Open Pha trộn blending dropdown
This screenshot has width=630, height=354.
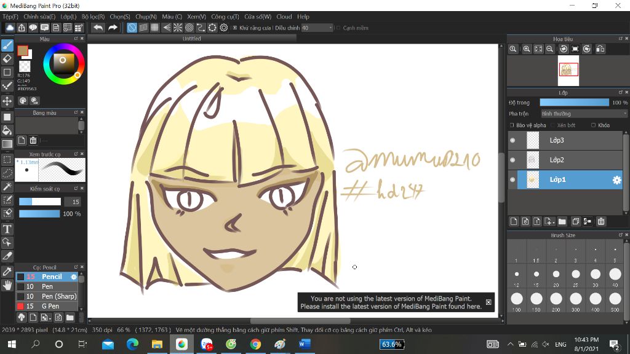pos(584,114)
